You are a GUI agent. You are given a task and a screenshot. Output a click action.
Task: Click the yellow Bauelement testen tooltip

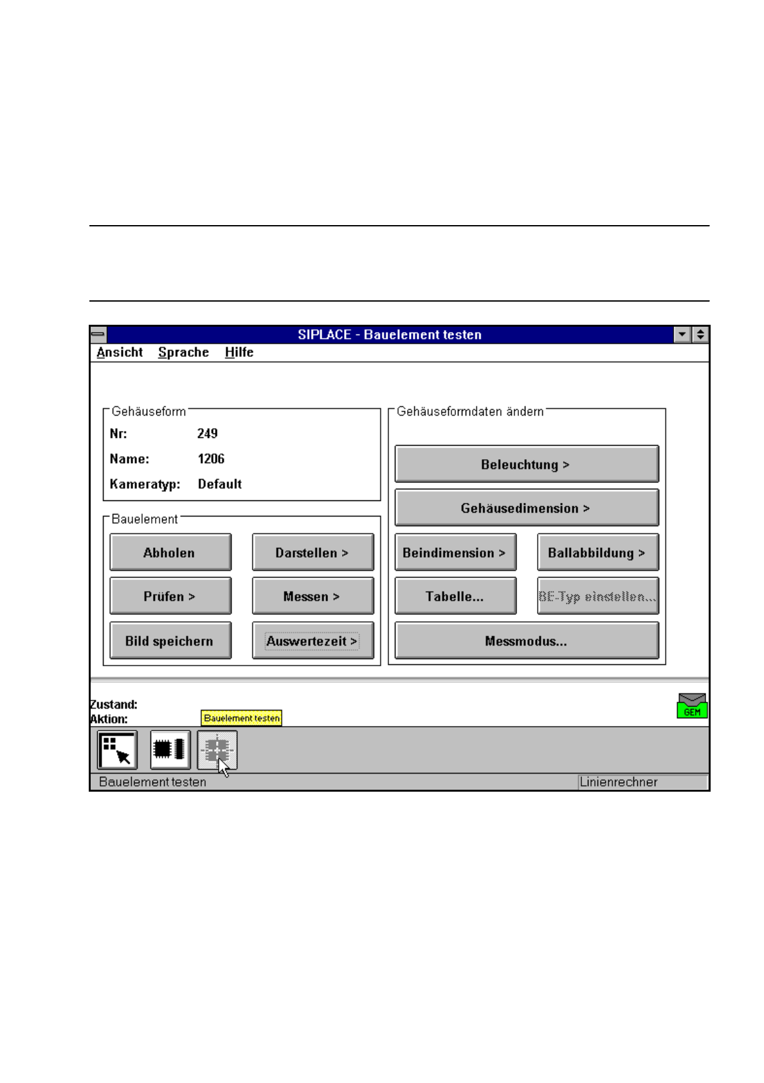pos(242,718)
